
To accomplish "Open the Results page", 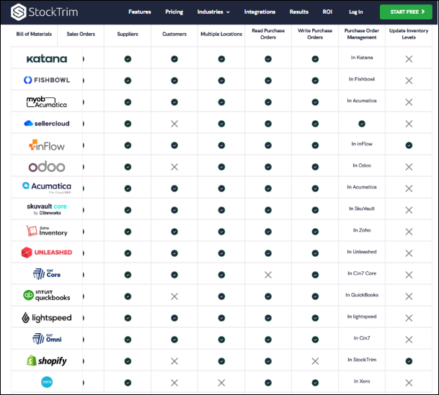I will pos(298,12).
